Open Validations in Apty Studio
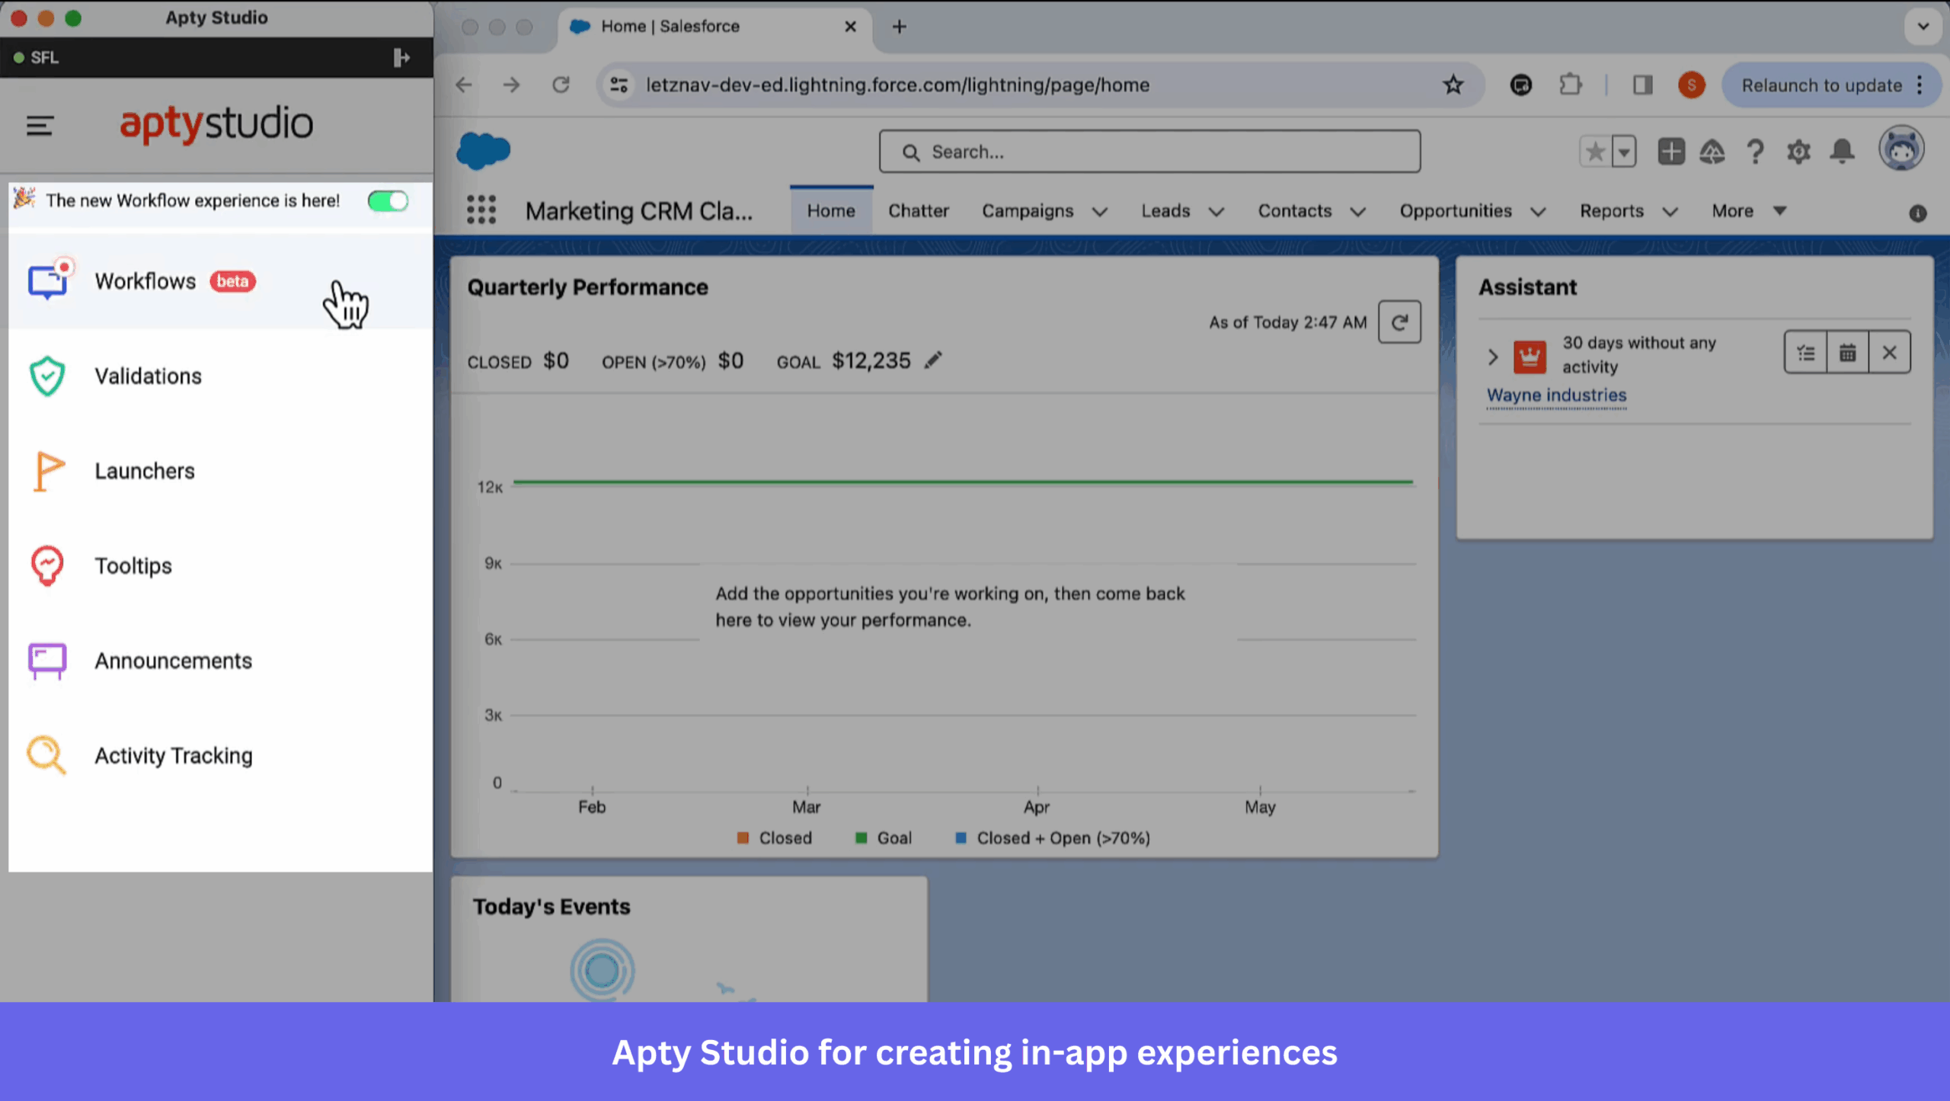The width and height of the screenshot is (1950, 1101). tap(148, 376)
